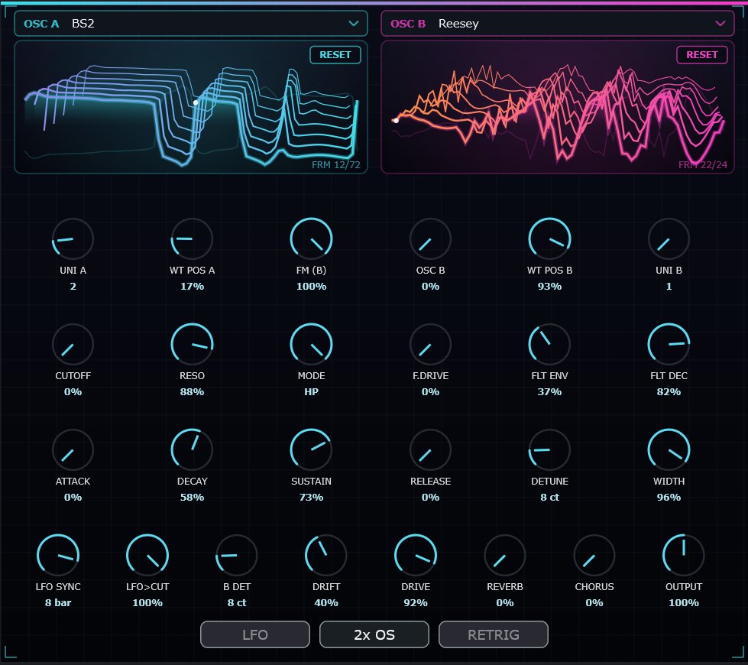Click the 37% value under FLT ENV
The image size is (748, 665).
pyautogui.click(x=549, y=392)
